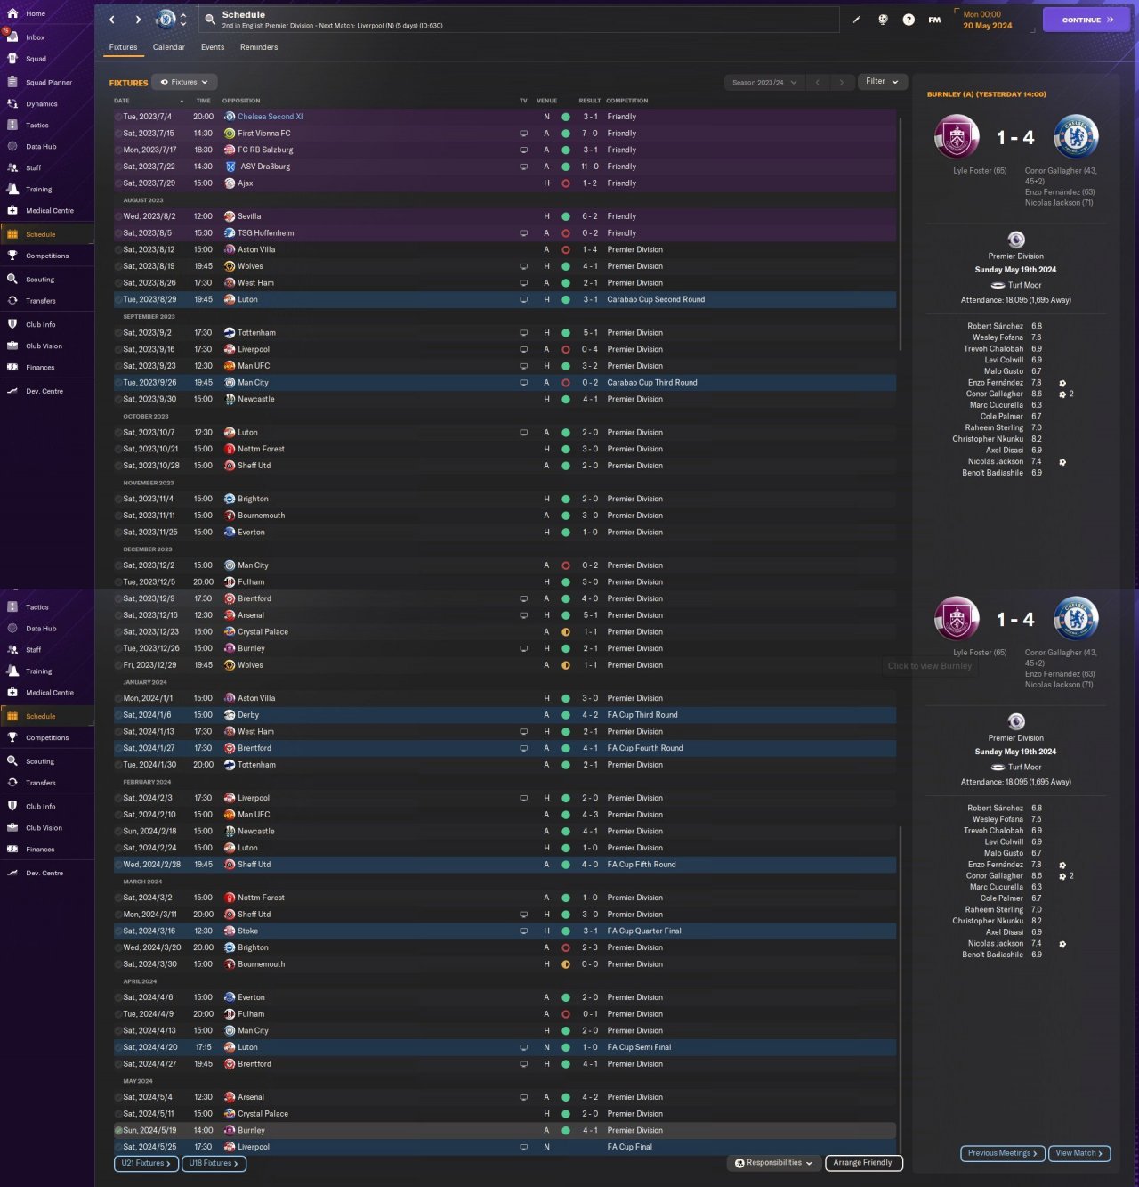Click the Derby club badge
This screenshot has height=1187, width=1139.
(230, 715)
